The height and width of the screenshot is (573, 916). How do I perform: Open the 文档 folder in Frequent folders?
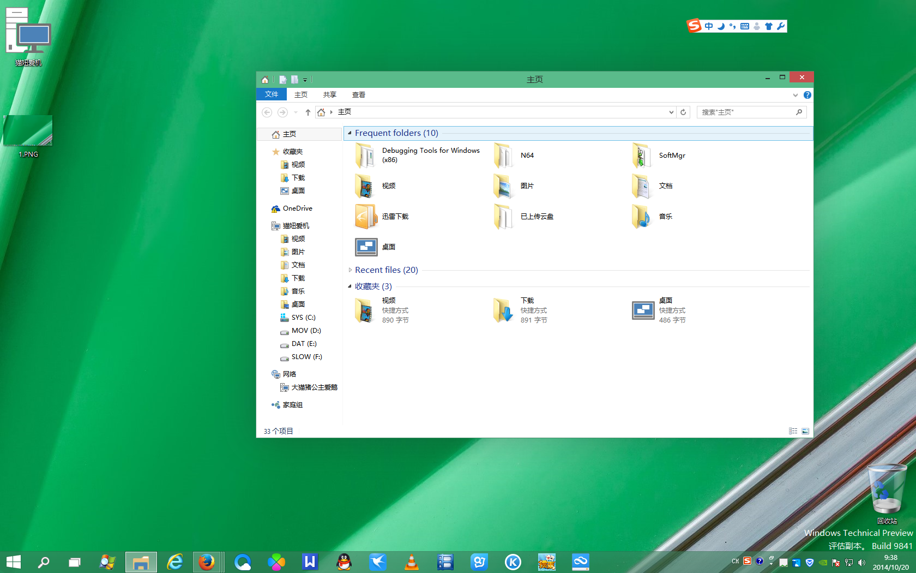652,186
